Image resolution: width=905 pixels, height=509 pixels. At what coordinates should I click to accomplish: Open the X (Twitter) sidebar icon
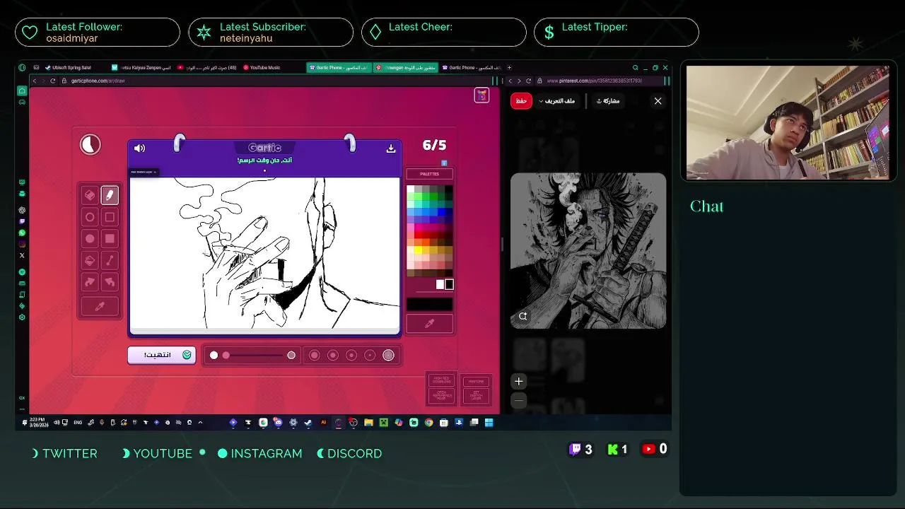point(22,255)
